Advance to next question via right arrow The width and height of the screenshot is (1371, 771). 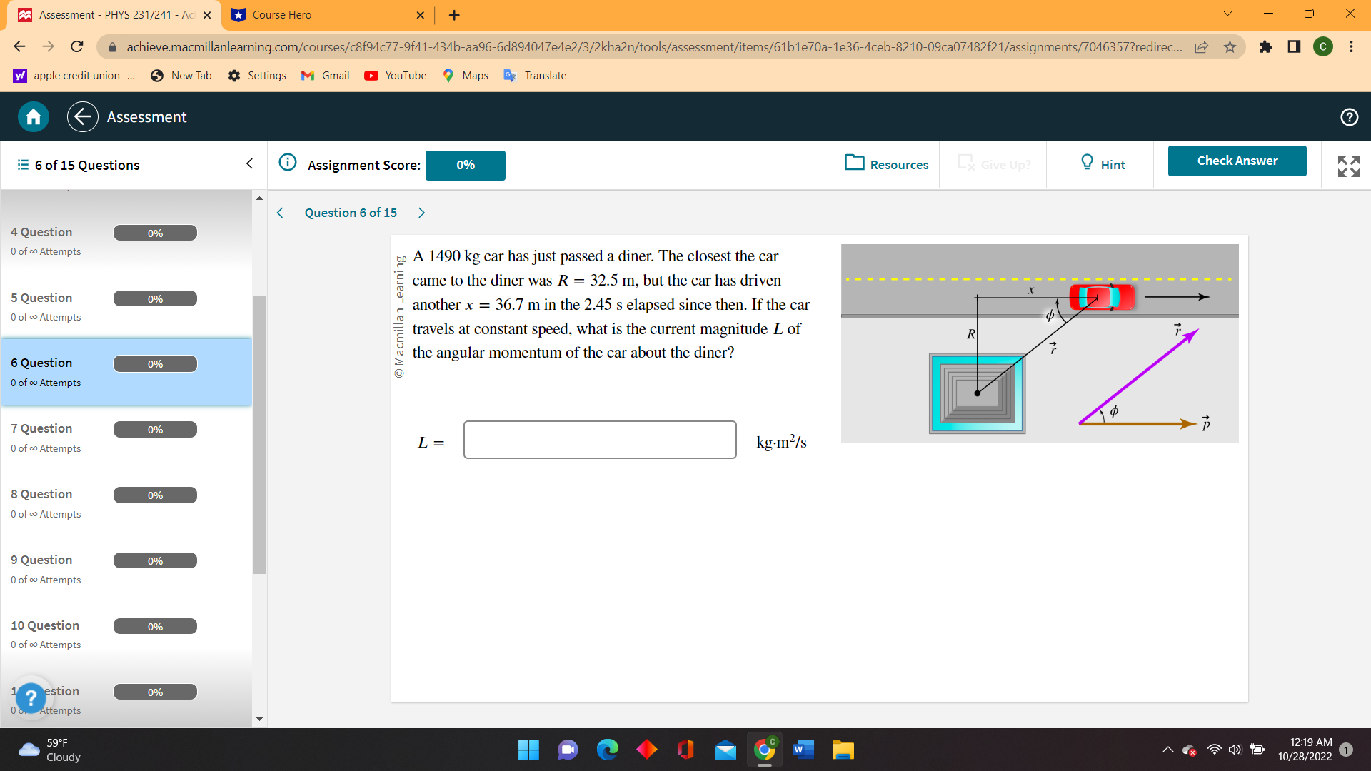coord(421,212)
